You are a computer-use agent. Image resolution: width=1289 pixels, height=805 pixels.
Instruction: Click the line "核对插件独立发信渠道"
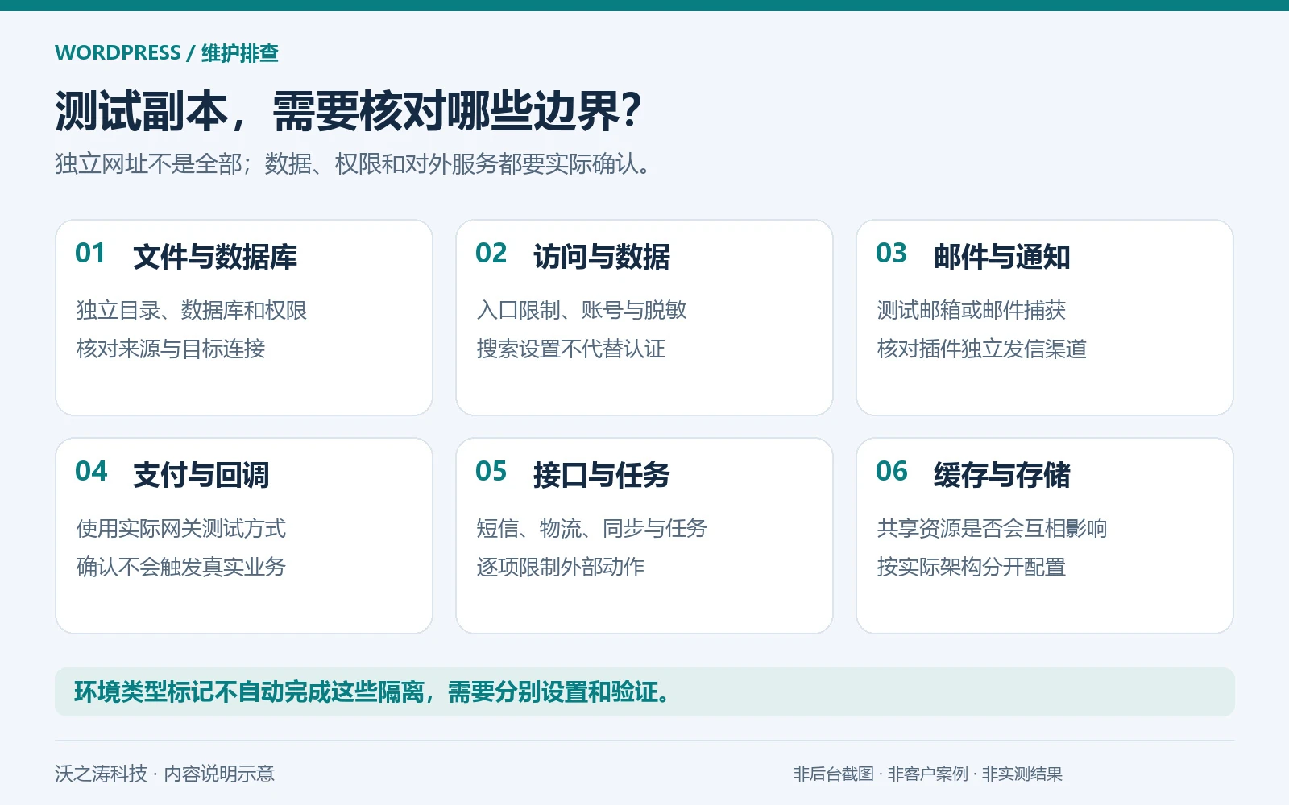coord(982,349)
